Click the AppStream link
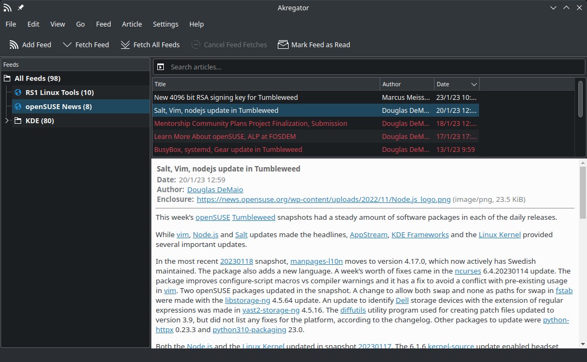 pyautogui.click(x=368, y=234)
